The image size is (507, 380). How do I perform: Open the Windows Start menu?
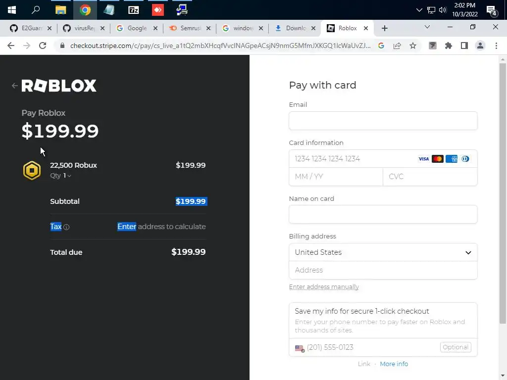point(12,10)
